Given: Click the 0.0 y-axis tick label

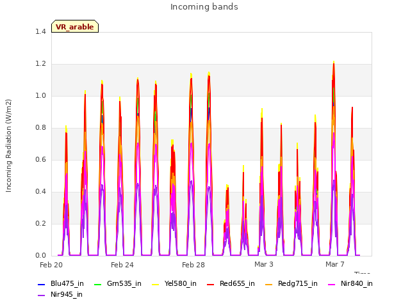Looking at the screenshot, I should (40, 256).
